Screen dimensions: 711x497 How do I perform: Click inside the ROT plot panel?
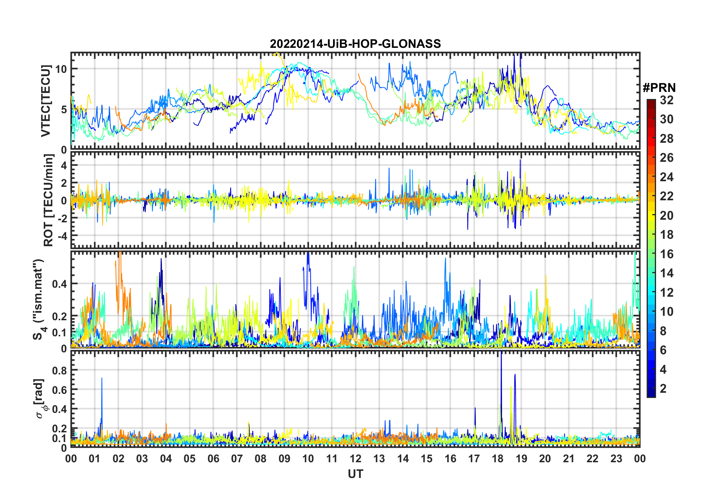pyautogui.click(x=355, y=200)
